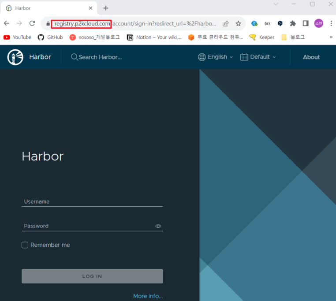Viewport: 336px width, 301px height.
Task: Click the Harbor lighthouse logo
Action: click(x=15, y=57)
